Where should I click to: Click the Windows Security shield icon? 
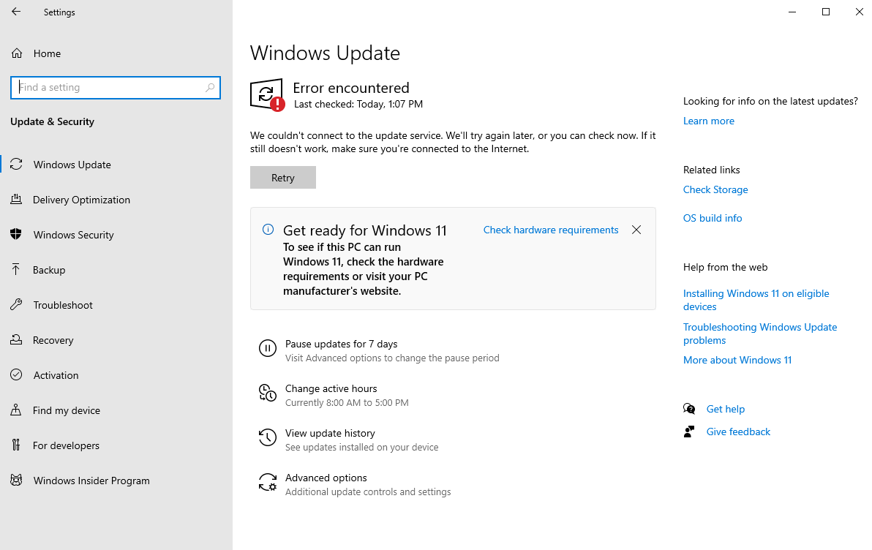coord(16,234)
